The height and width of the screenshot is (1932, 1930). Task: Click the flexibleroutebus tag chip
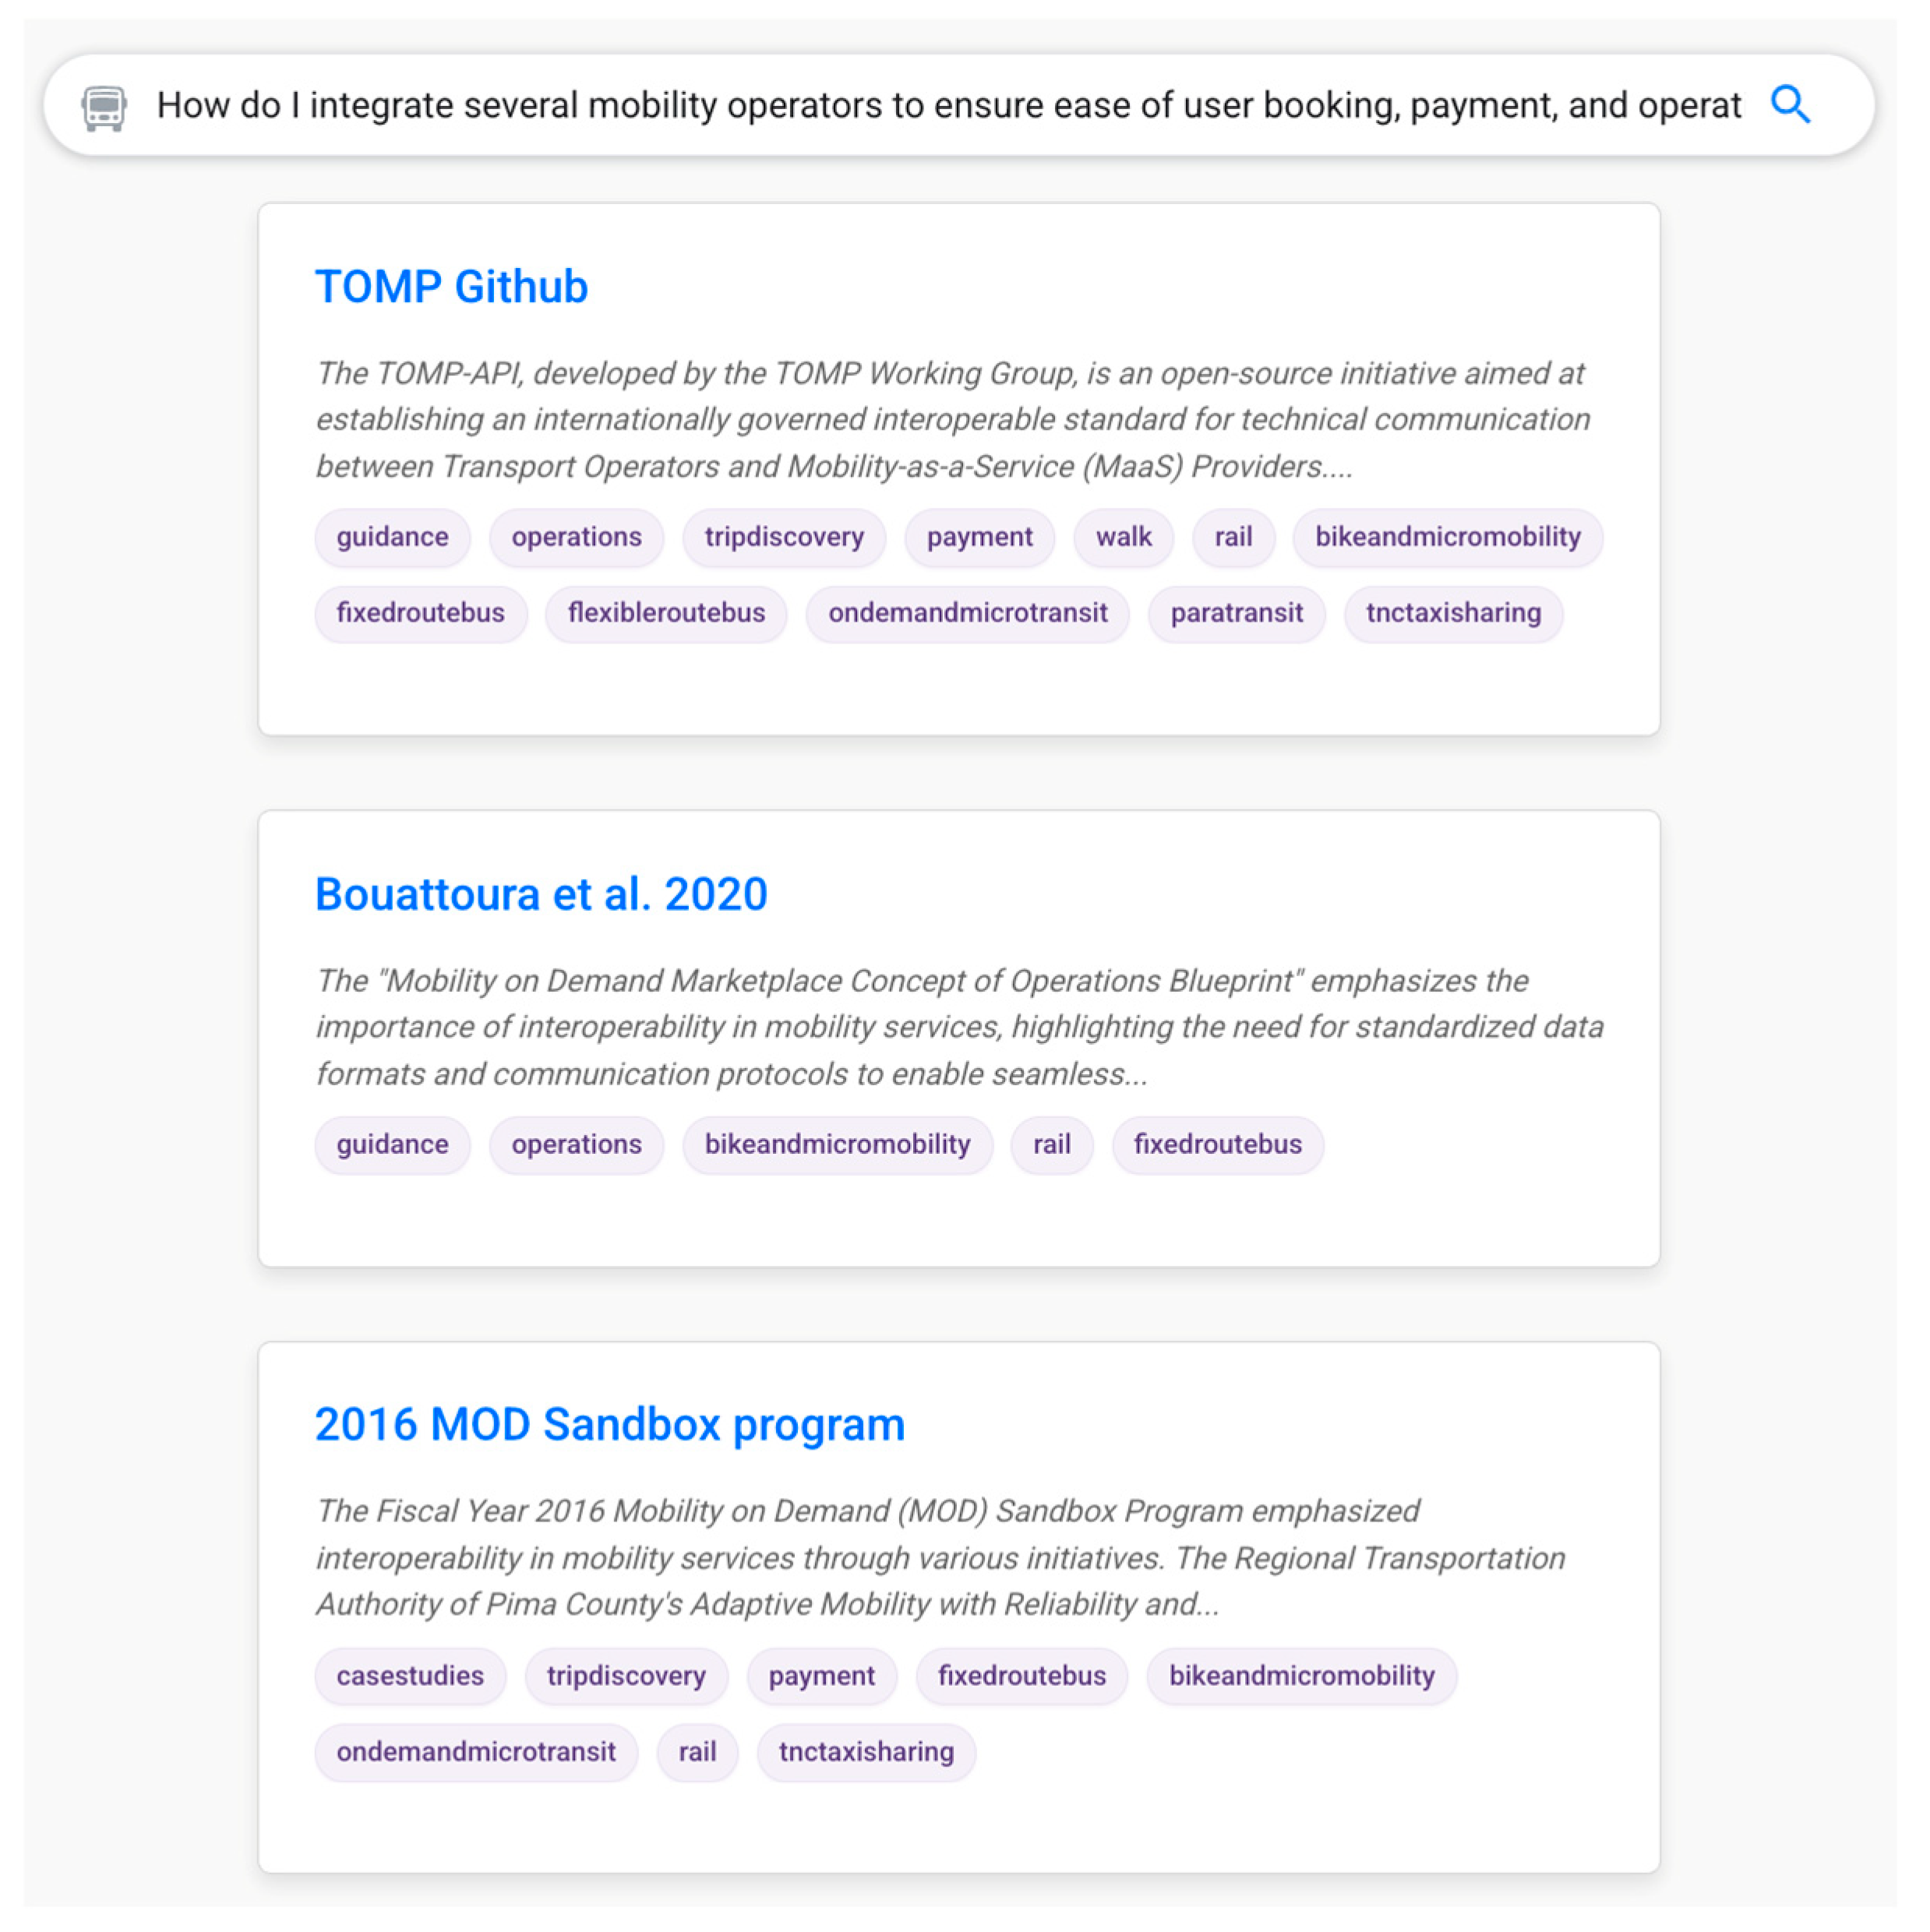pos(666,613)
